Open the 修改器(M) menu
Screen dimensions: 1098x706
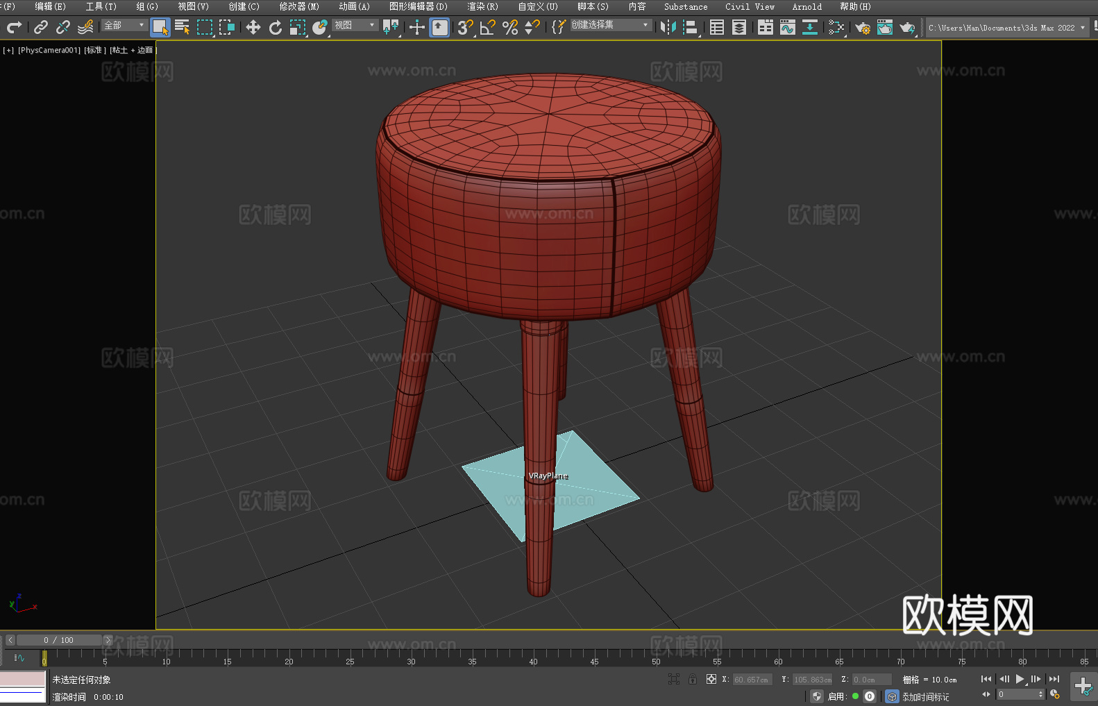click(x=299, y=6)
